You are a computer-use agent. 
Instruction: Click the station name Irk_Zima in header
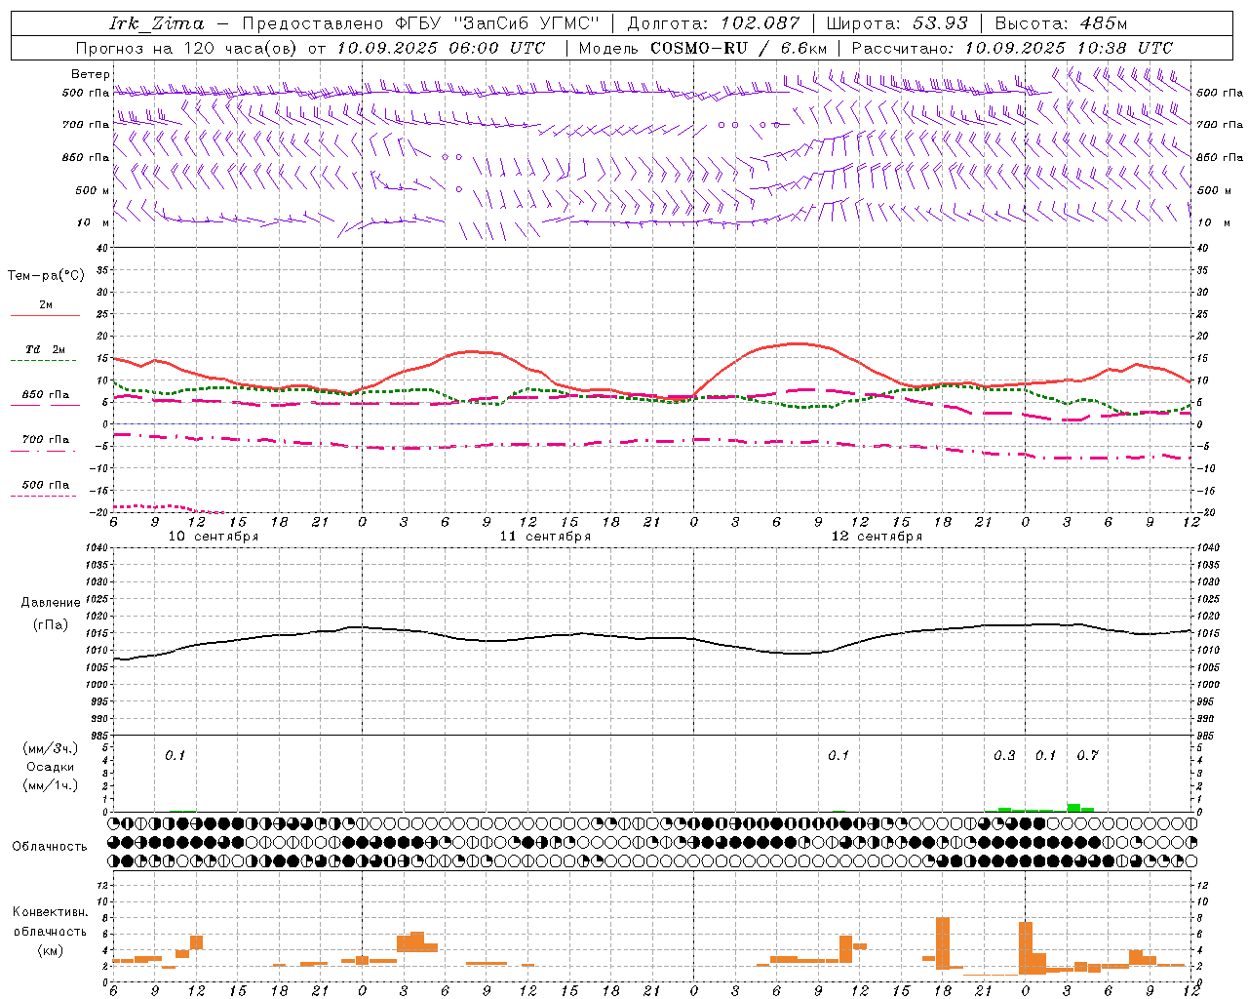(x=157, y=23)
